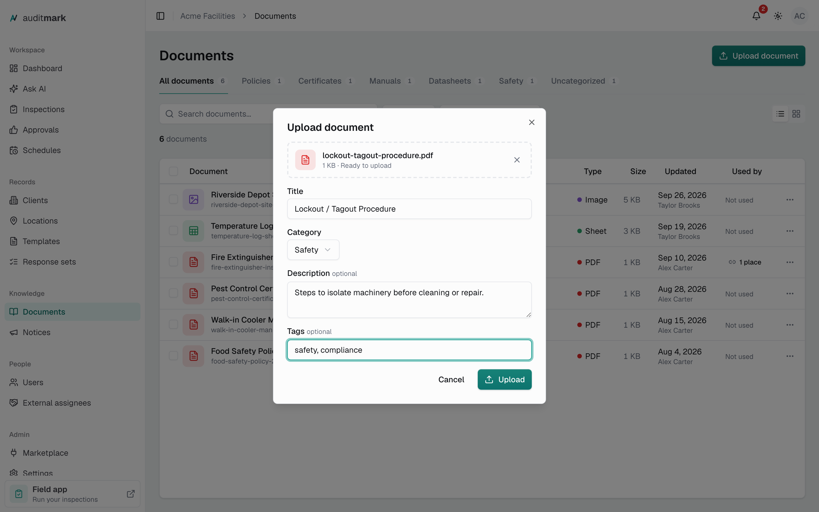Viewport: 819px width, 512px height.
Task: Open the Field app external link
Action: tap(131, 494)
